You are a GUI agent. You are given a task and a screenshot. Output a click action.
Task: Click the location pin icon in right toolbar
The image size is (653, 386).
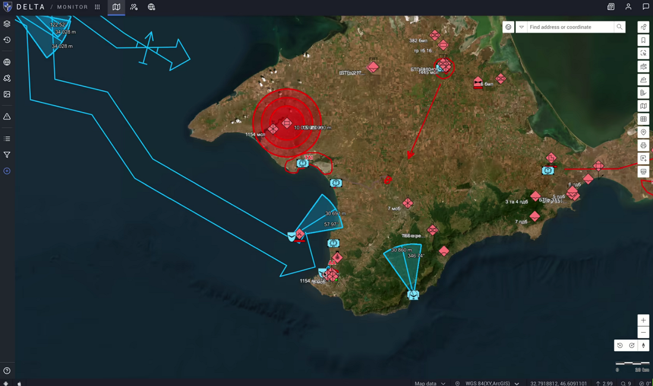pyautogui.click(x=643, y=132)
